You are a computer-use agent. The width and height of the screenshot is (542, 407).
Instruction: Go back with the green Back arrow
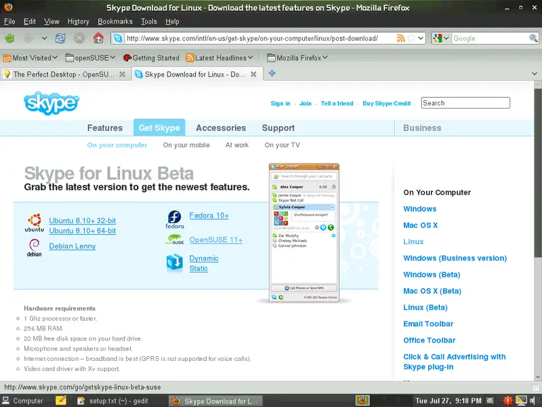click(9, 38)
